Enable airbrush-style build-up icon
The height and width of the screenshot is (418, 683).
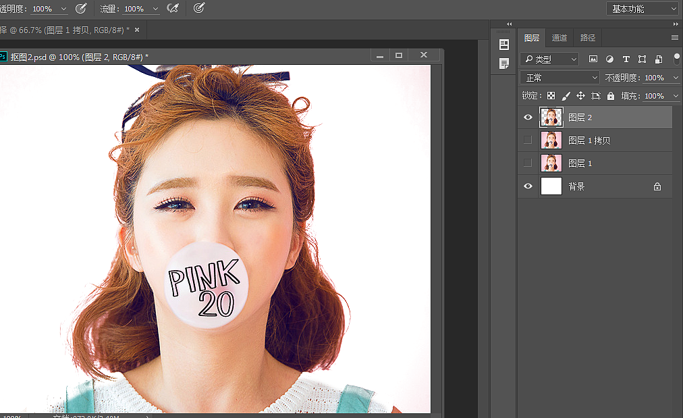pyautogui.click(x=173, y=8)
